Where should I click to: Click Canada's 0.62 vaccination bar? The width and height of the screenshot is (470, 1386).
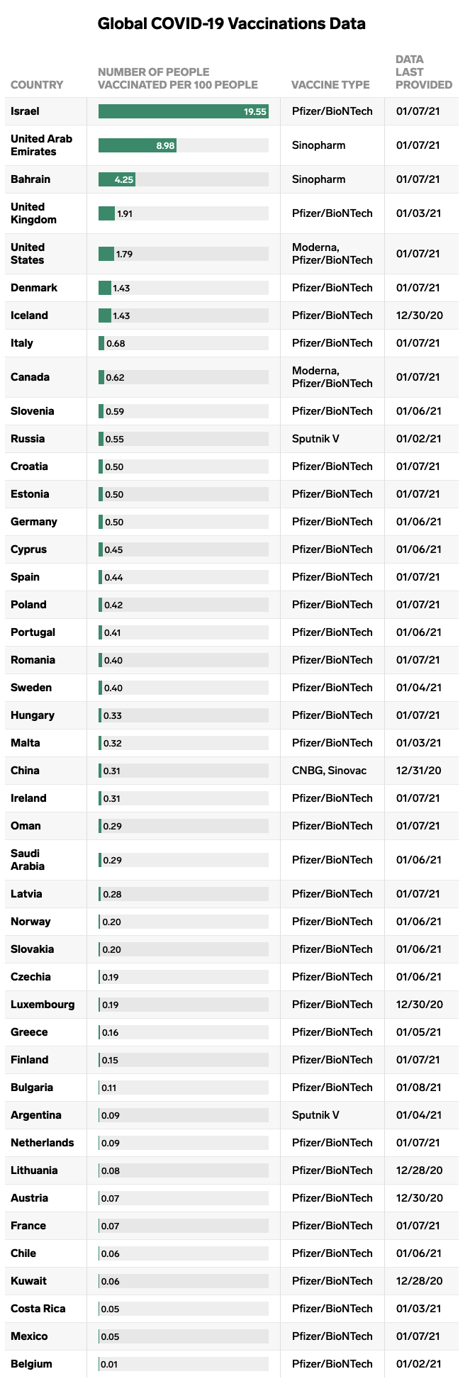[x=101, y=377]
